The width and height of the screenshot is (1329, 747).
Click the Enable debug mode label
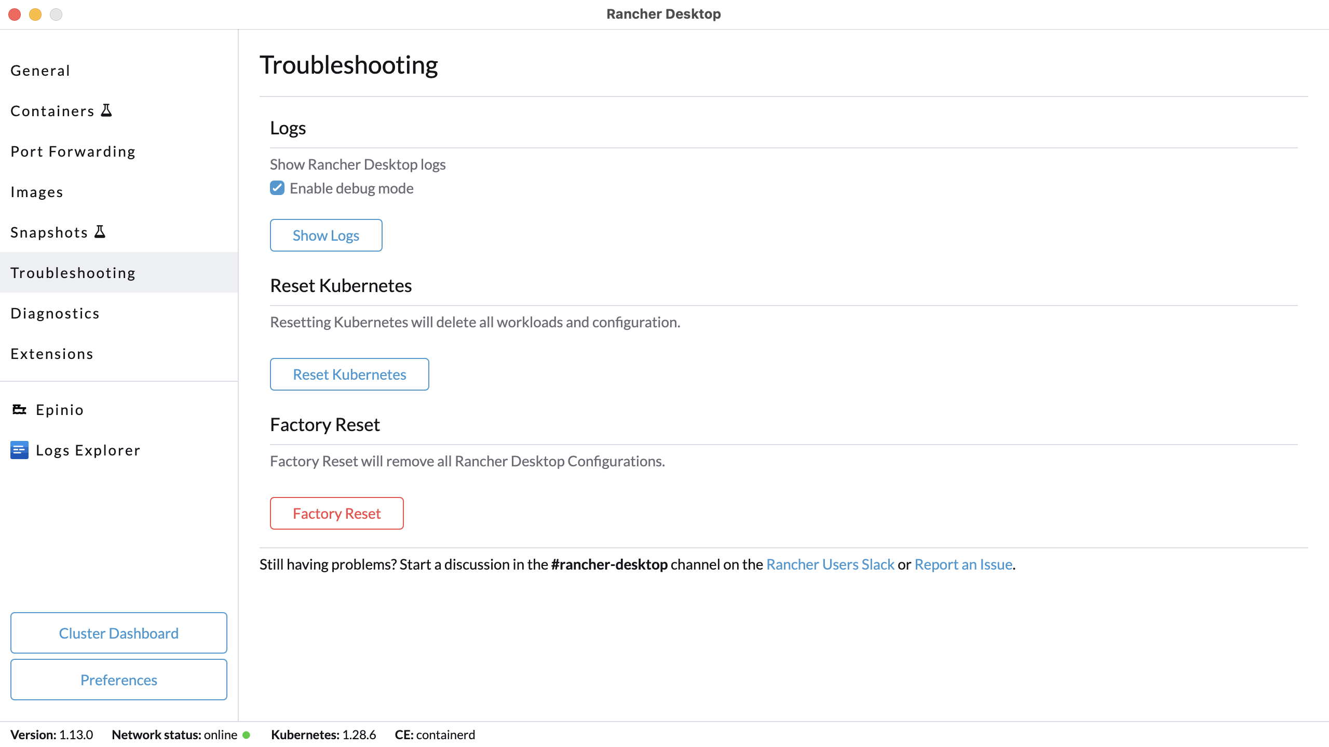pos(351,188)
